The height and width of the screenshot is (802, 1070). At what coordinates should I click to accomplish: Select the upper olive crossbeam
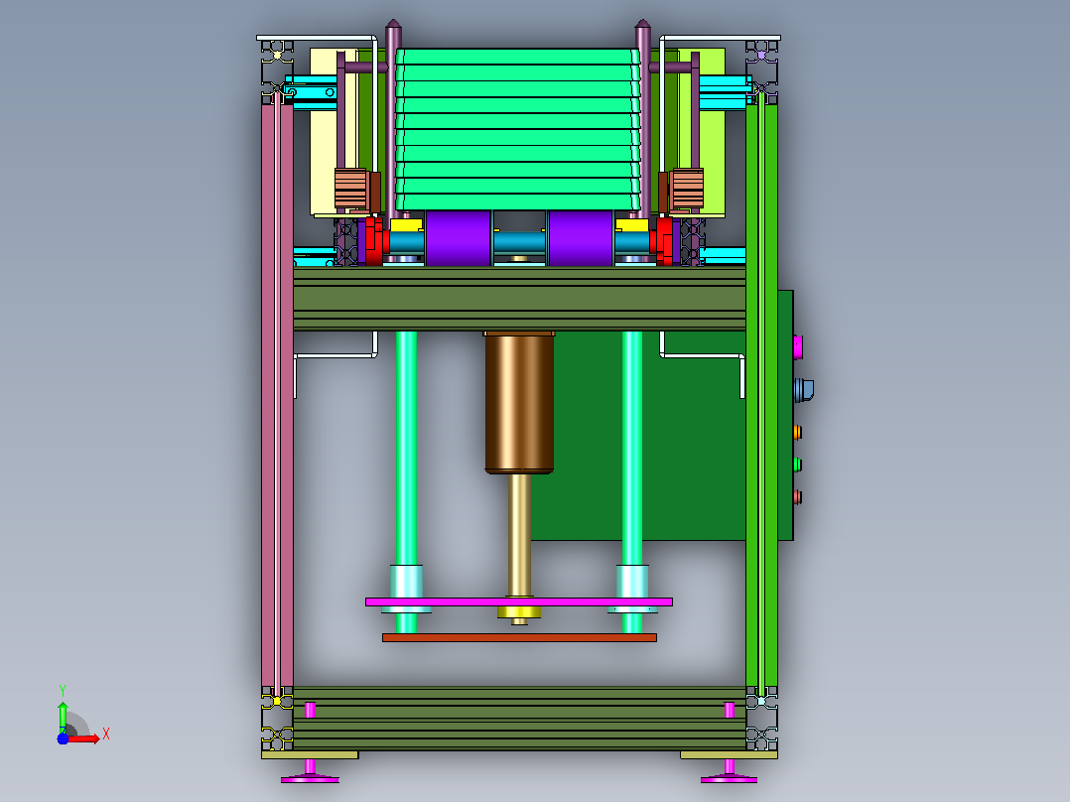click(519, 299)
